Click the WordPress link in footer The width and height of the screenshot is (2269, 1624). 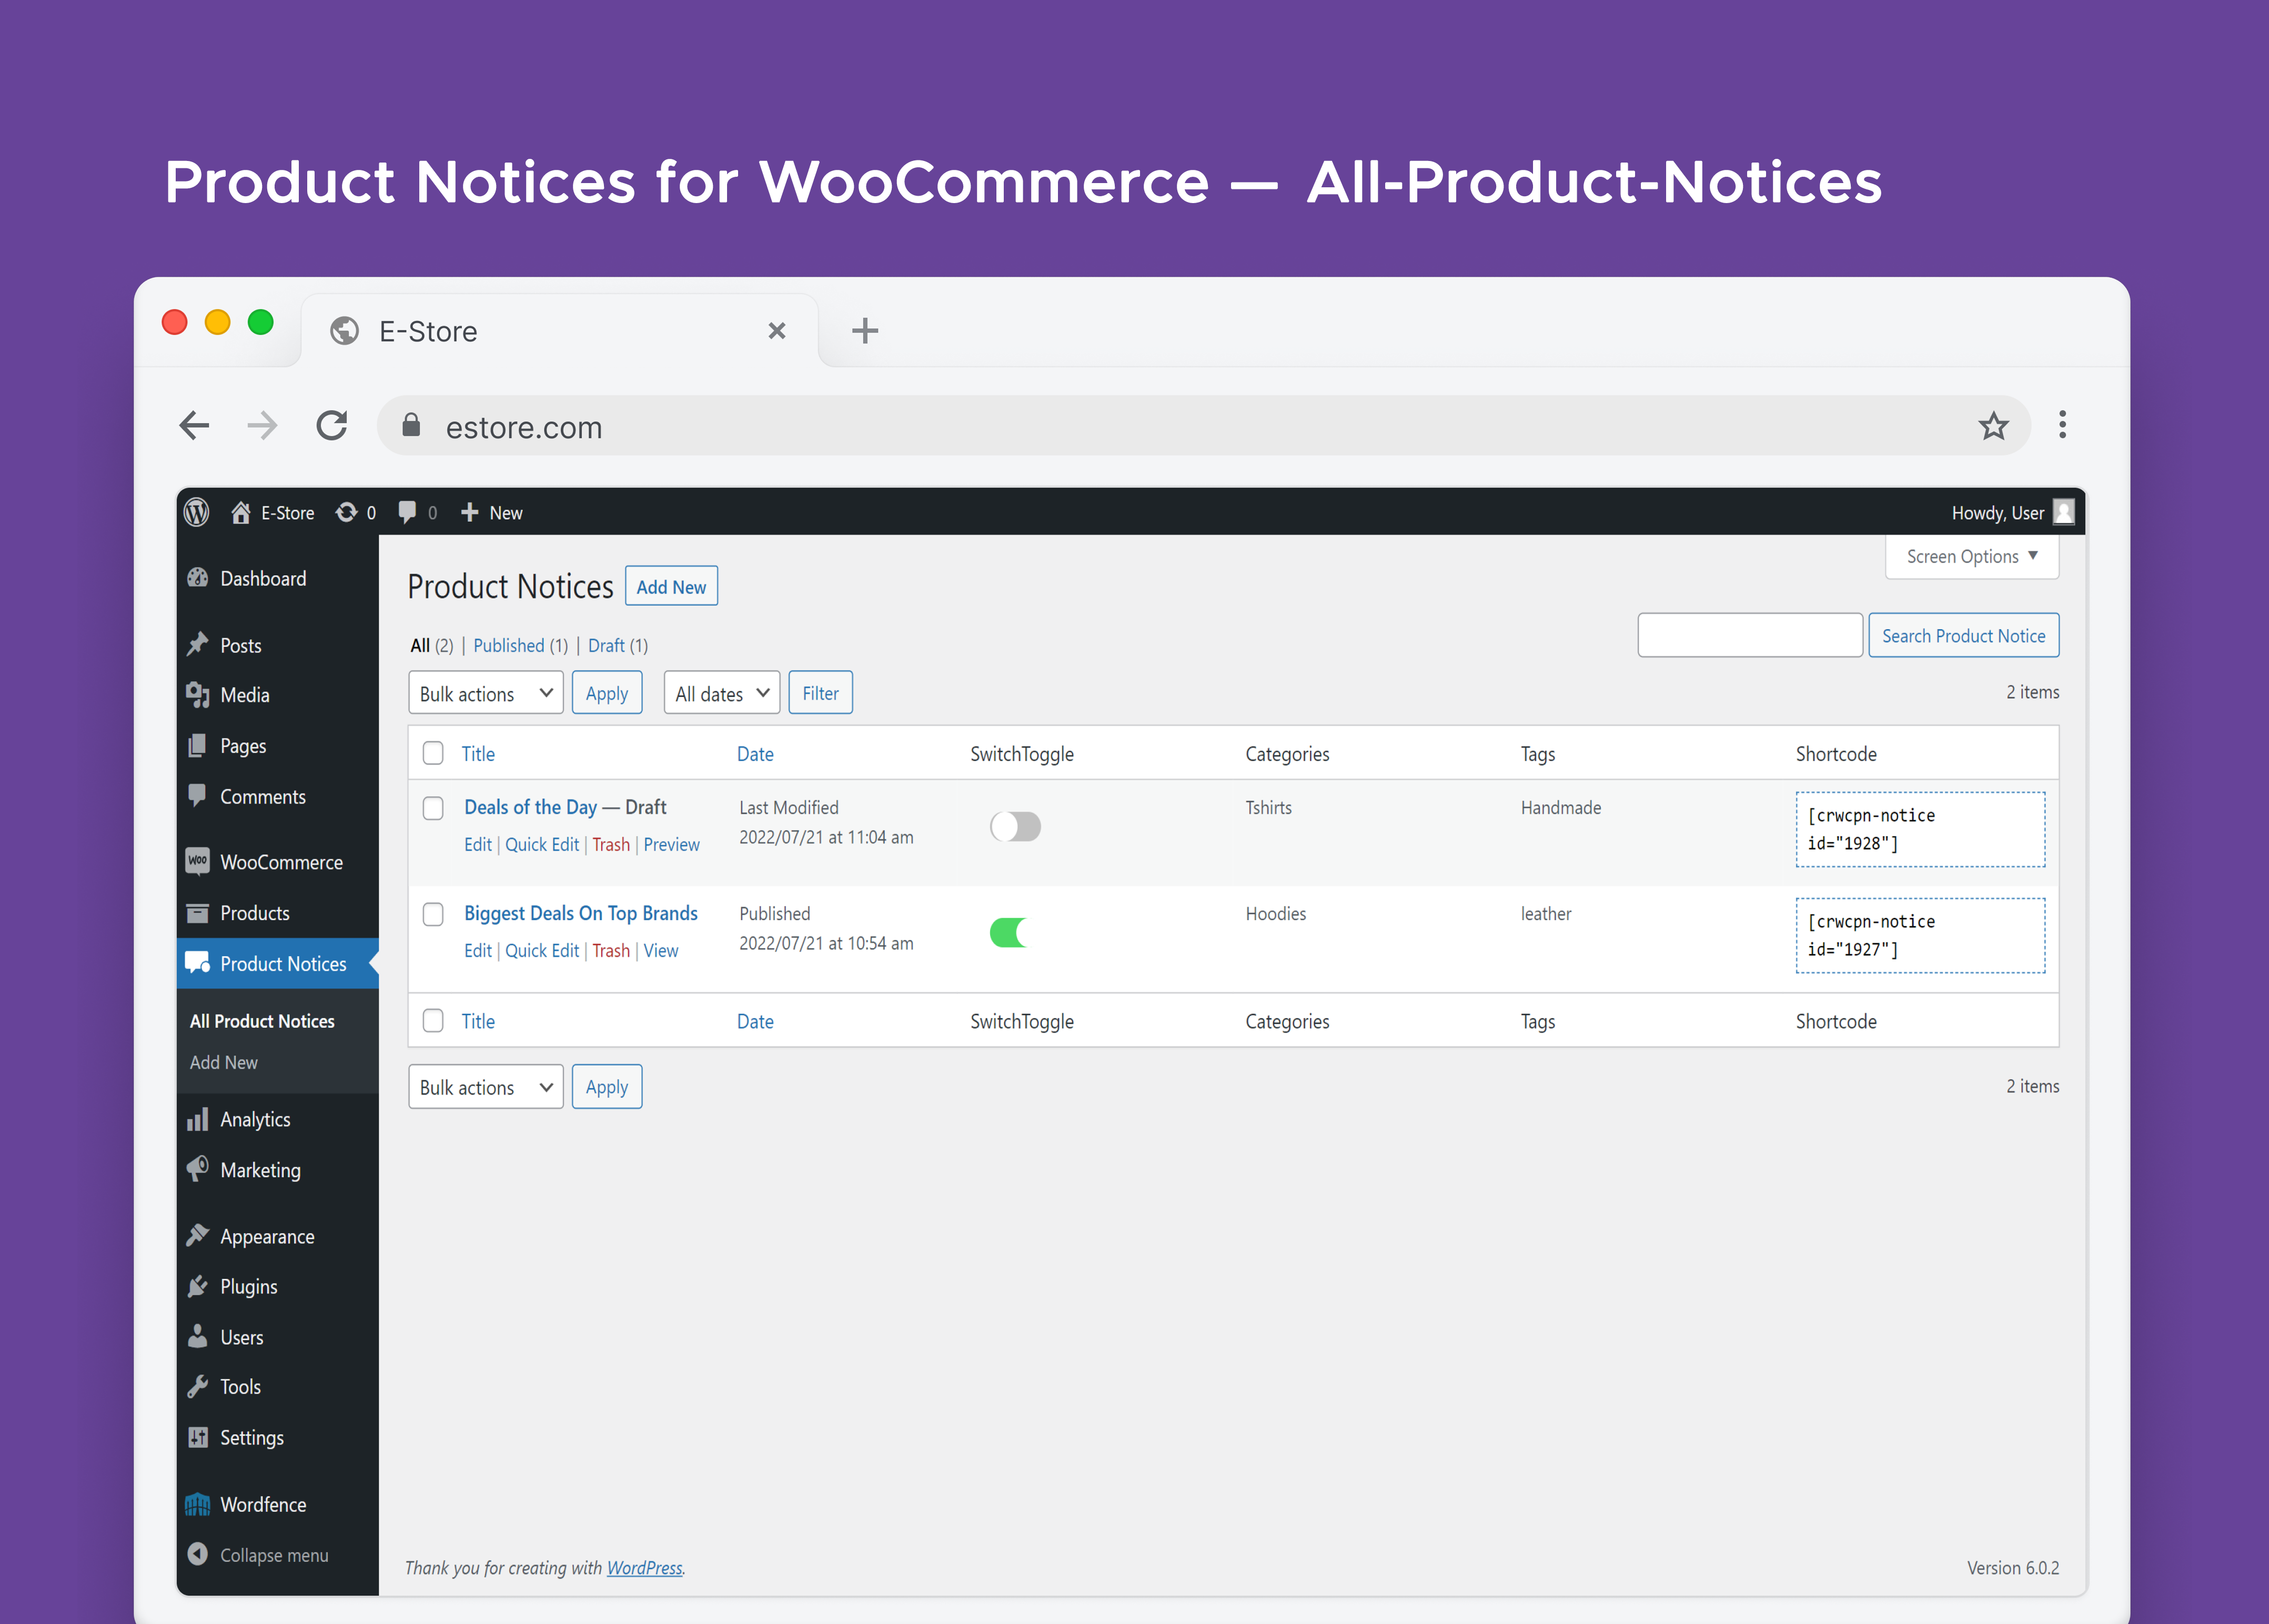(645, 1568)
